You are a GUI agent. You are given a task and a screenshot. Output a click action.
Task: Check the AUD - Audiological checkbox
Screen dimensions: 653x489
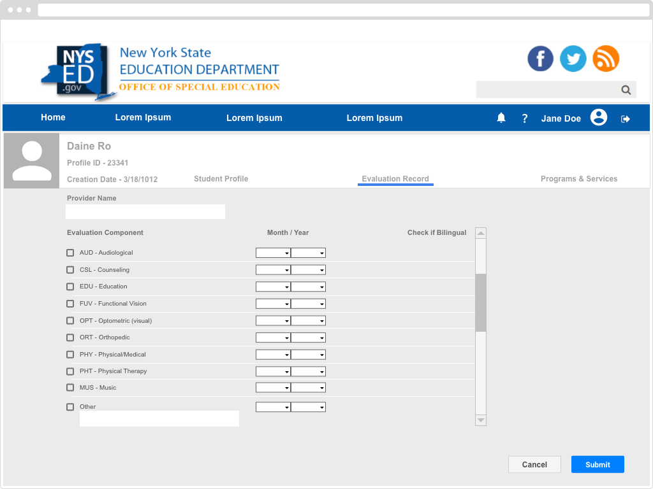70,253
